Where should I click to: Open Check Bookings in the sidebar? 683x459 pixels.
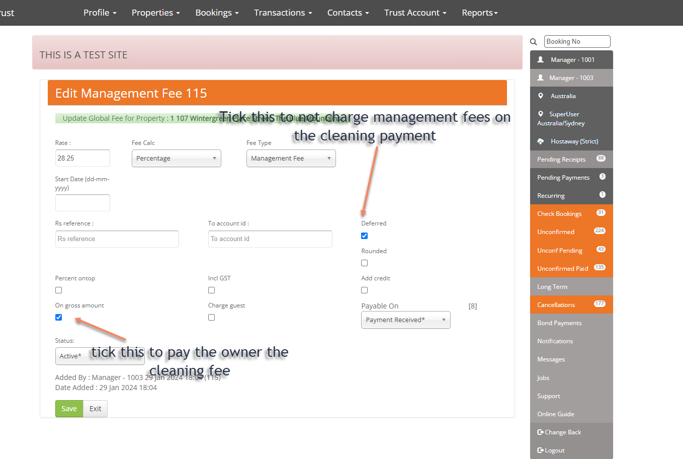559,214
